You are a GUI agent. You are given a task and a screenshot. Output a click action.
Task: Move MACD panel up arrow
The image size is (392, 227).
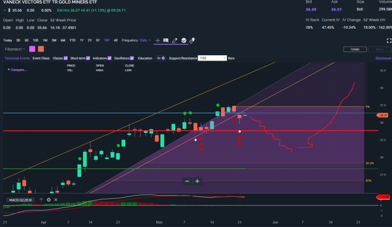[41, 200]
